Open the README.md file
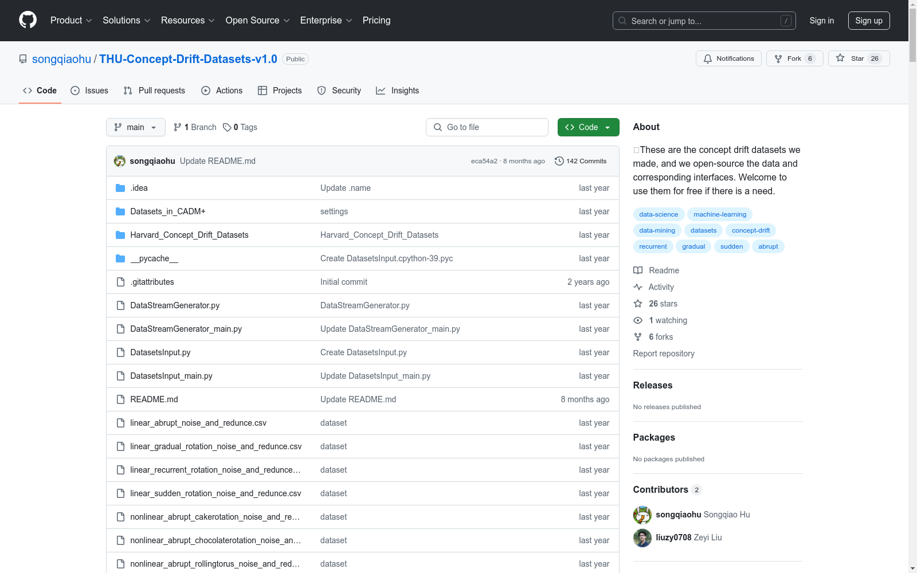Screen dimensions: 917x573 click(154, 399)
